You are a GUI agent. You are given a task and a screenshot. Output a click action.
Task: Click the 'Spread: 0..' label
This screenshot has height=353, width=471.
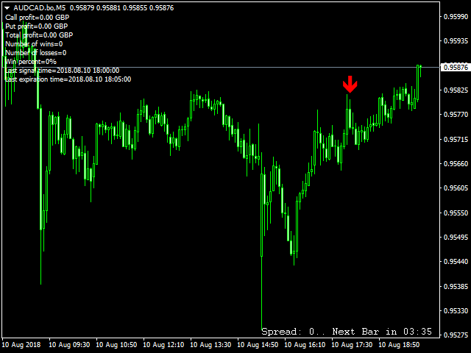point(293,332)
